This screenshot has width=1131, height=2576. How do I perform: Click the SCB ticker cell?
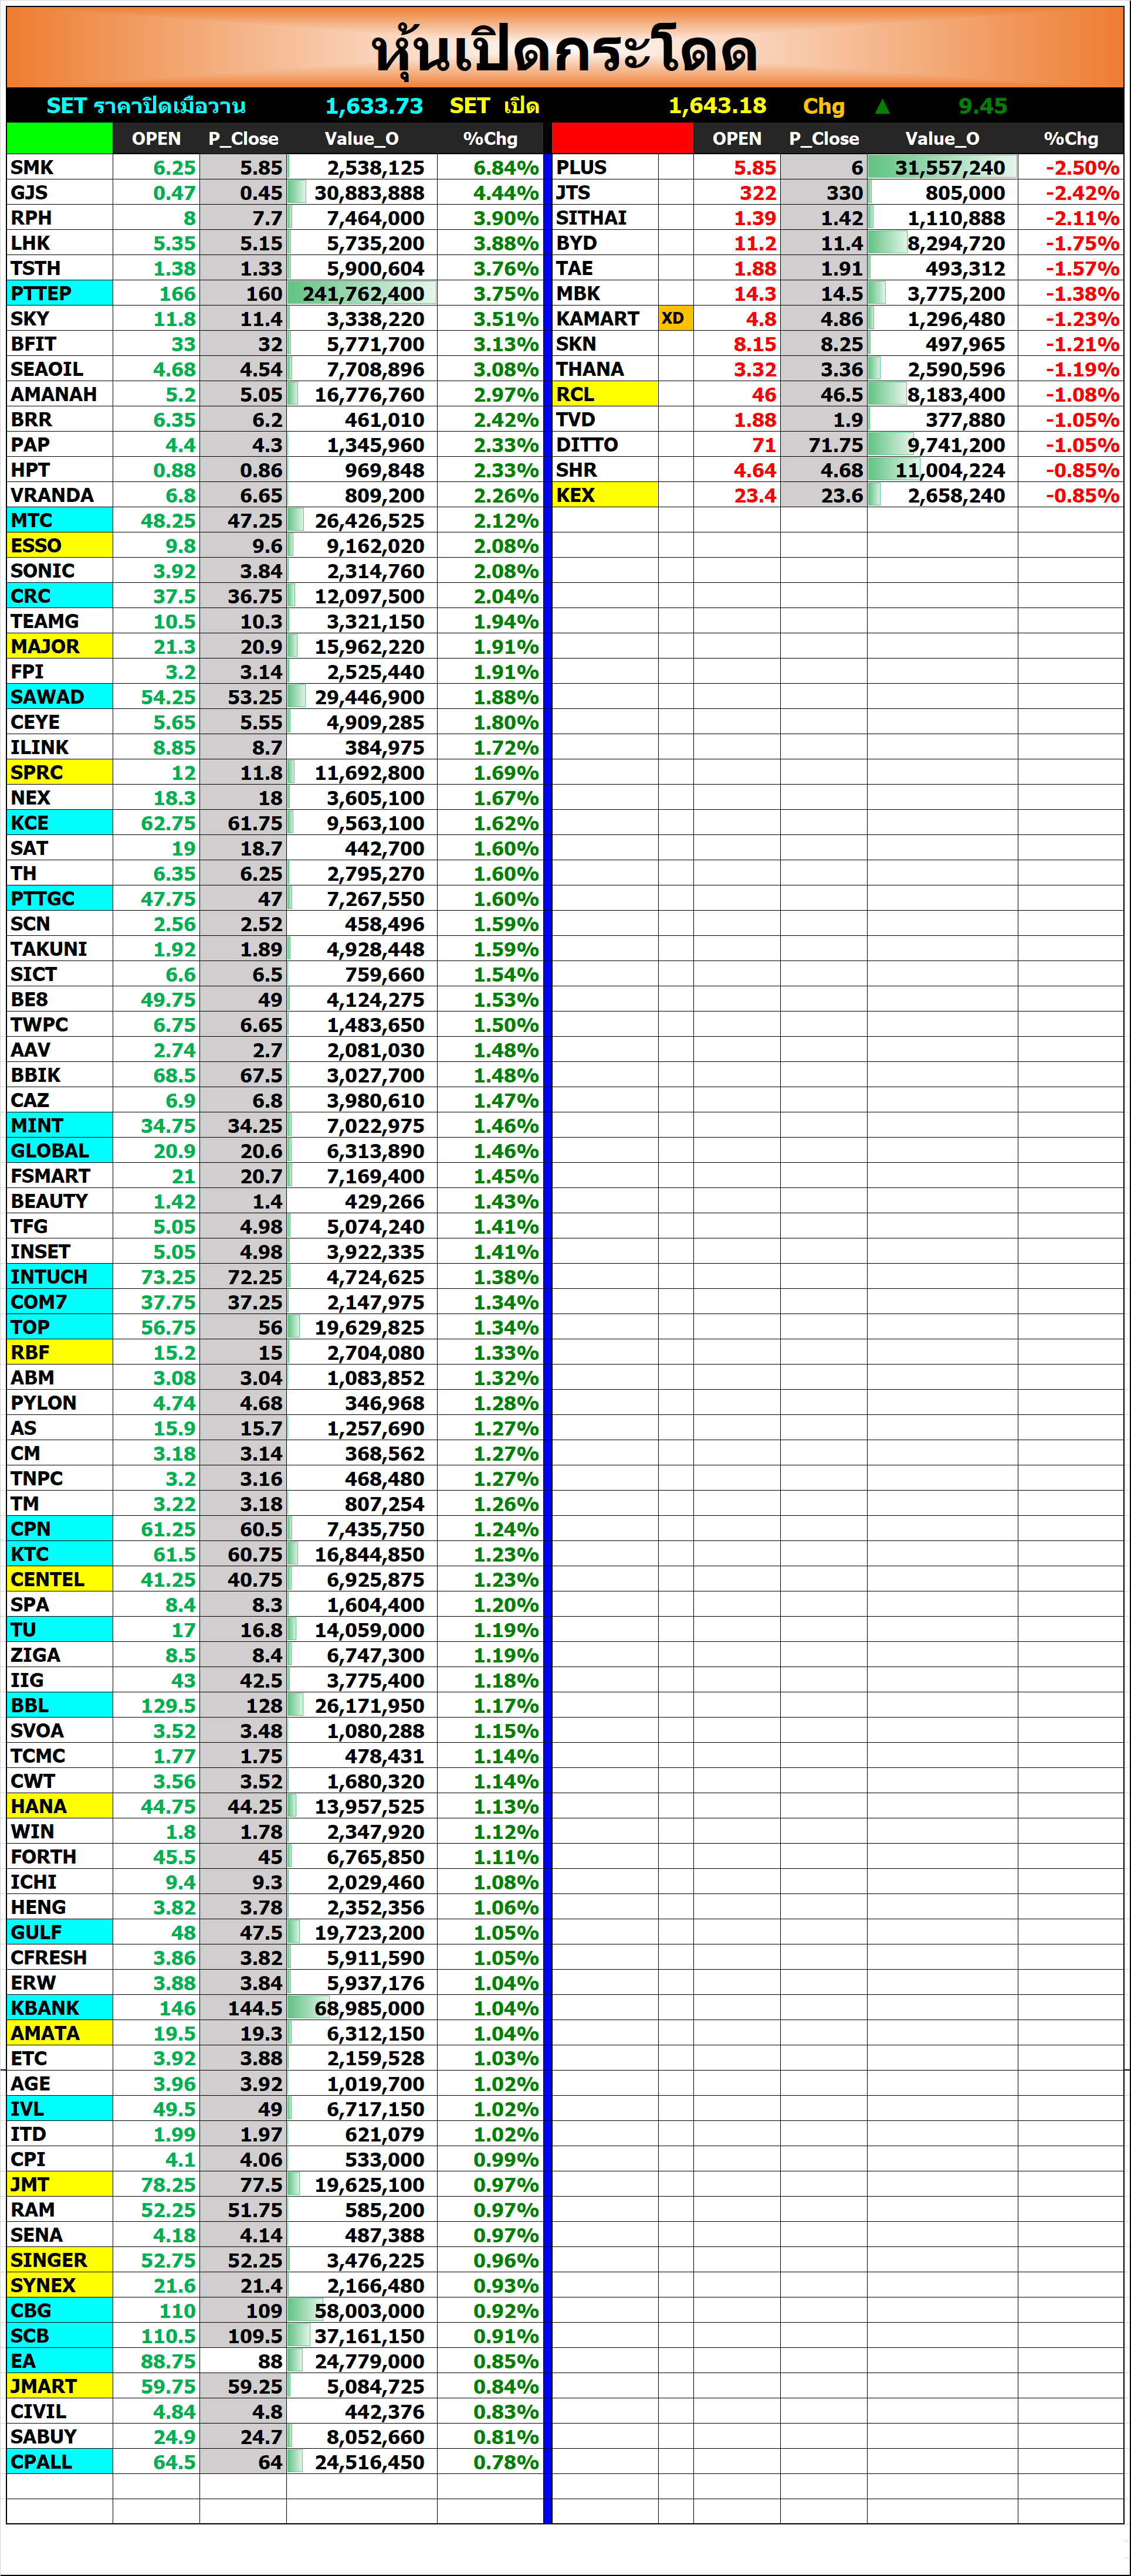pyautogui.click(x=59, y=2336)
